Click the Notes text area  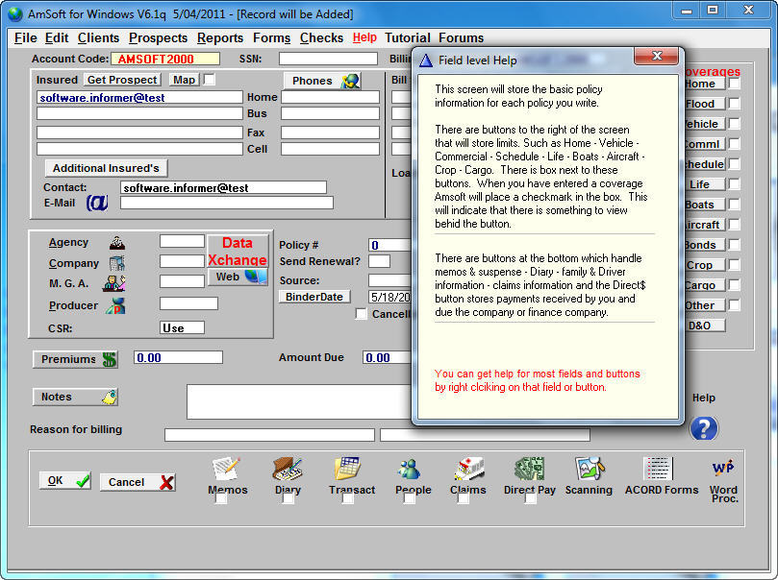pos(299,401)
